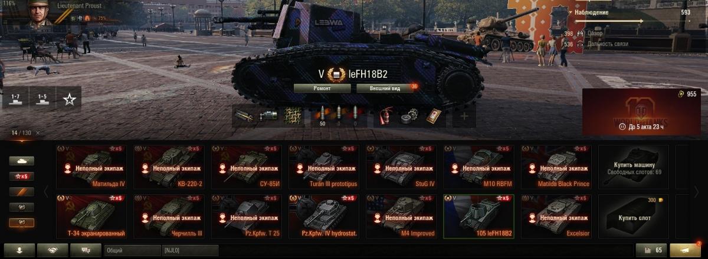Screen dimensions: 708x259
Task: Toggle the x5 bonus carousel filter
Action: point(21,176)
